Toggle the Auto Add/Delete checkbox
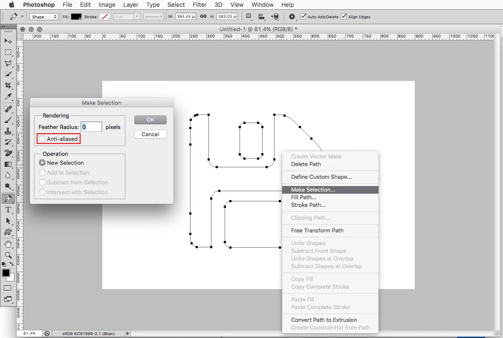The image size is (503, 338). [303, 16]
